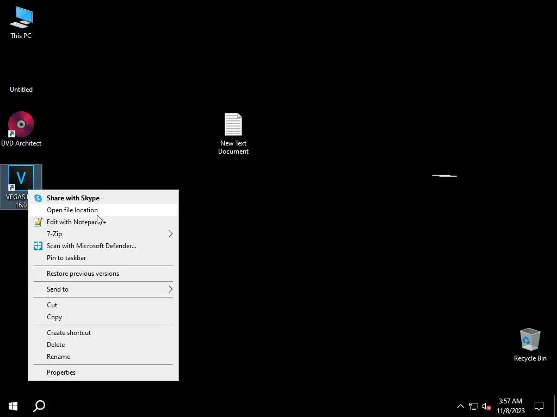Open taskbar search magnifier
This screenshot has height=417, width=557.
(39, 406)
